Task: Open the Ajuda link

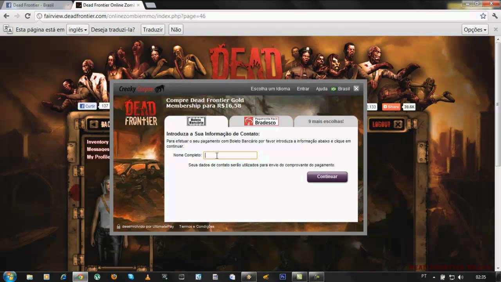Action: tap(322, 89)
